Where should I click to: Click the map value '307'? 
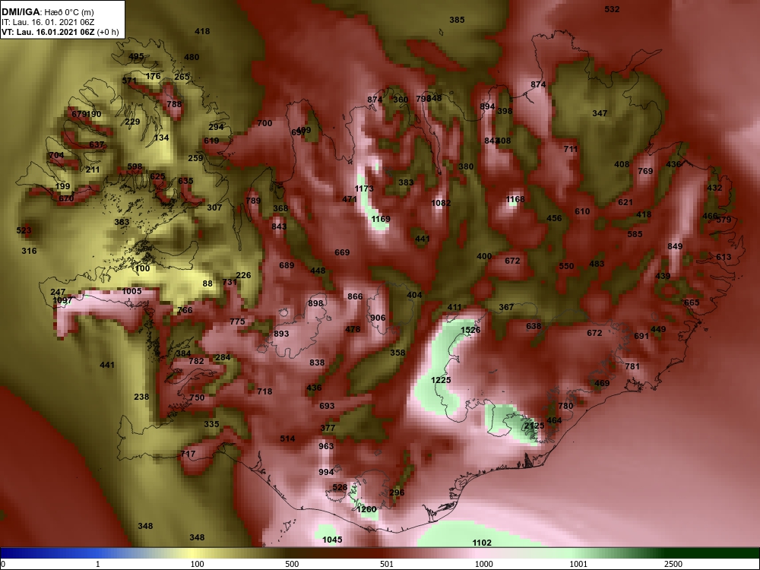click(x=214, y=207)
